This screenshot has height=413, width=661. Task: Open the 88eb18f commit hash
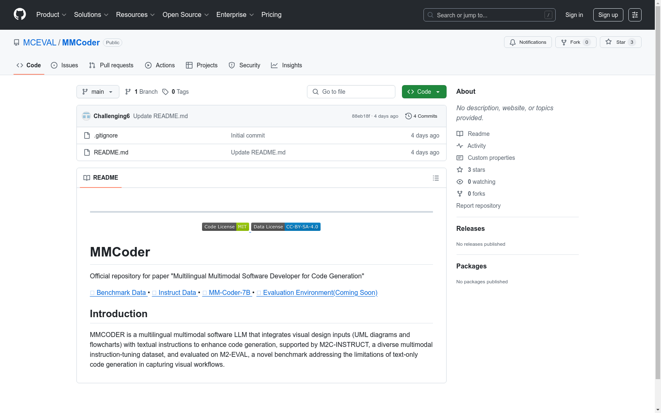[361, 116]
